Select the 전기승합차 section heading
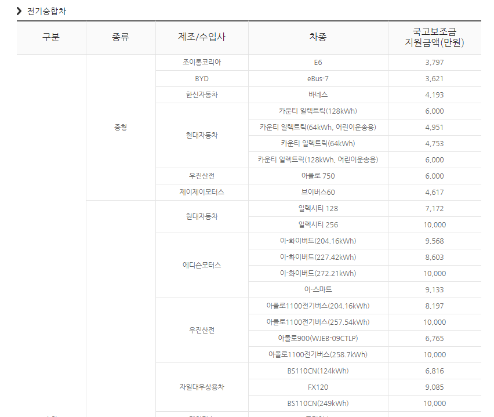The image size is (494, 417). (46, 12)
